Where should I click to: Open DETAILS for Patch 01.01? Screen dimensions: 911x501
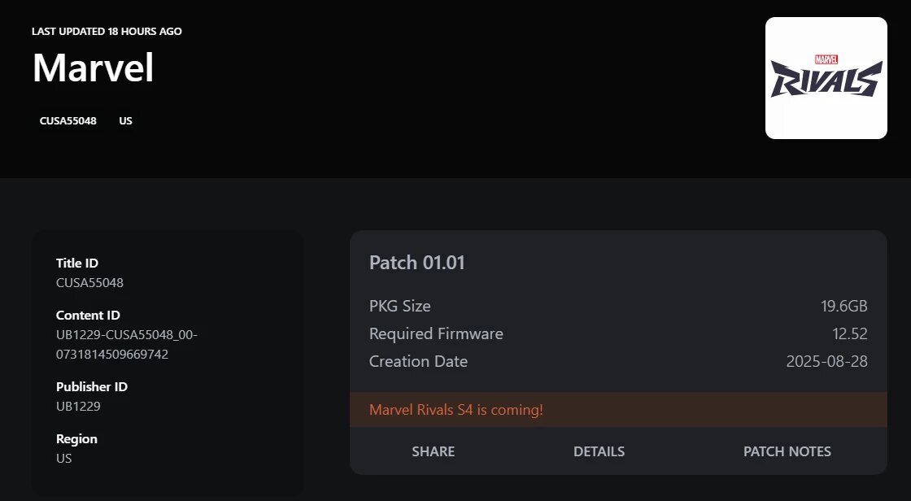[599, 451]
